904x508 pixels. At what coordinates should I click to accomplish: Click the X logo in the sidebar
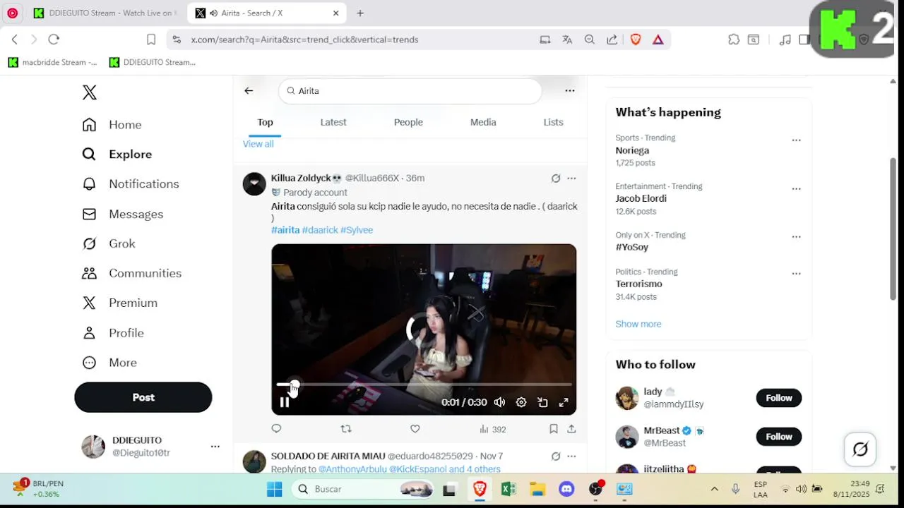(x=90, y=92)
